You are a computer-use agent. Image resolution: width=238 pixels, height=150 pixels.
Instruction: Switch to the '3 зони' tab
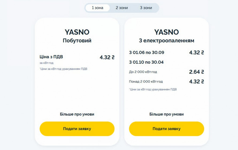(x=146, y=8)
